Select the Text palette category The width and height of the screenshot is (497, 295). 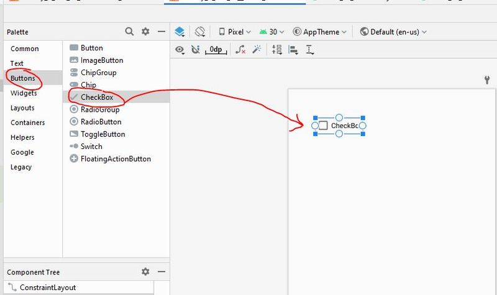[17, 63]
